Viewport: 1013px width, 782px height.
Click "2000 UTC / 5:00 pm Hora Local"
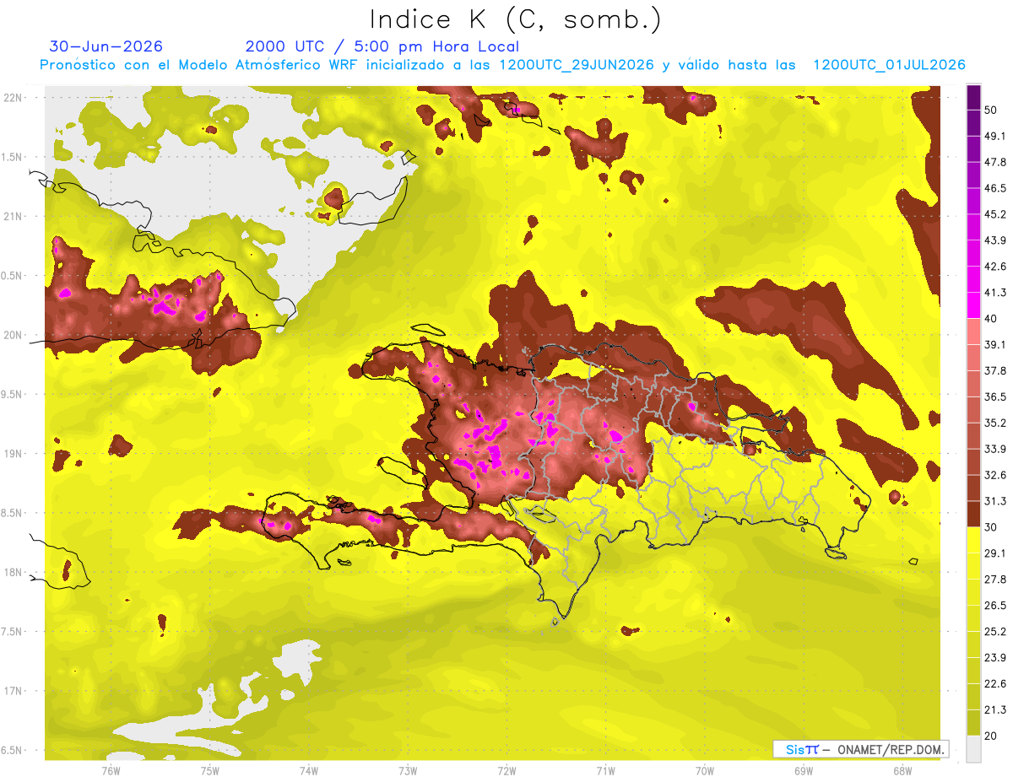382,46
